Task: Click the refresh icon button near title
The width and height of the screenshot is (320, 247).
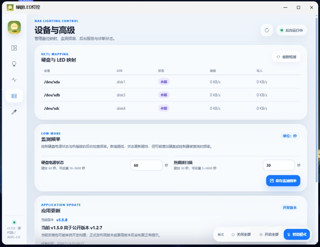Action: click(x=267, y=30)
